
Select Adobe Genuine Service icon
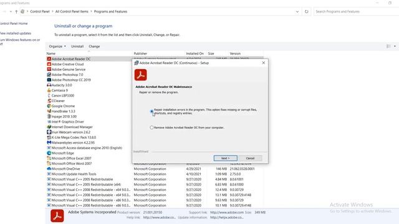(x=49, y=69)
